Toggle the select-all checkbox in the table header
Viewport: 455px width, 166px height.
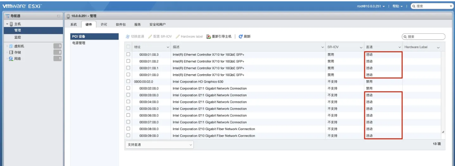tap(128, 47)
